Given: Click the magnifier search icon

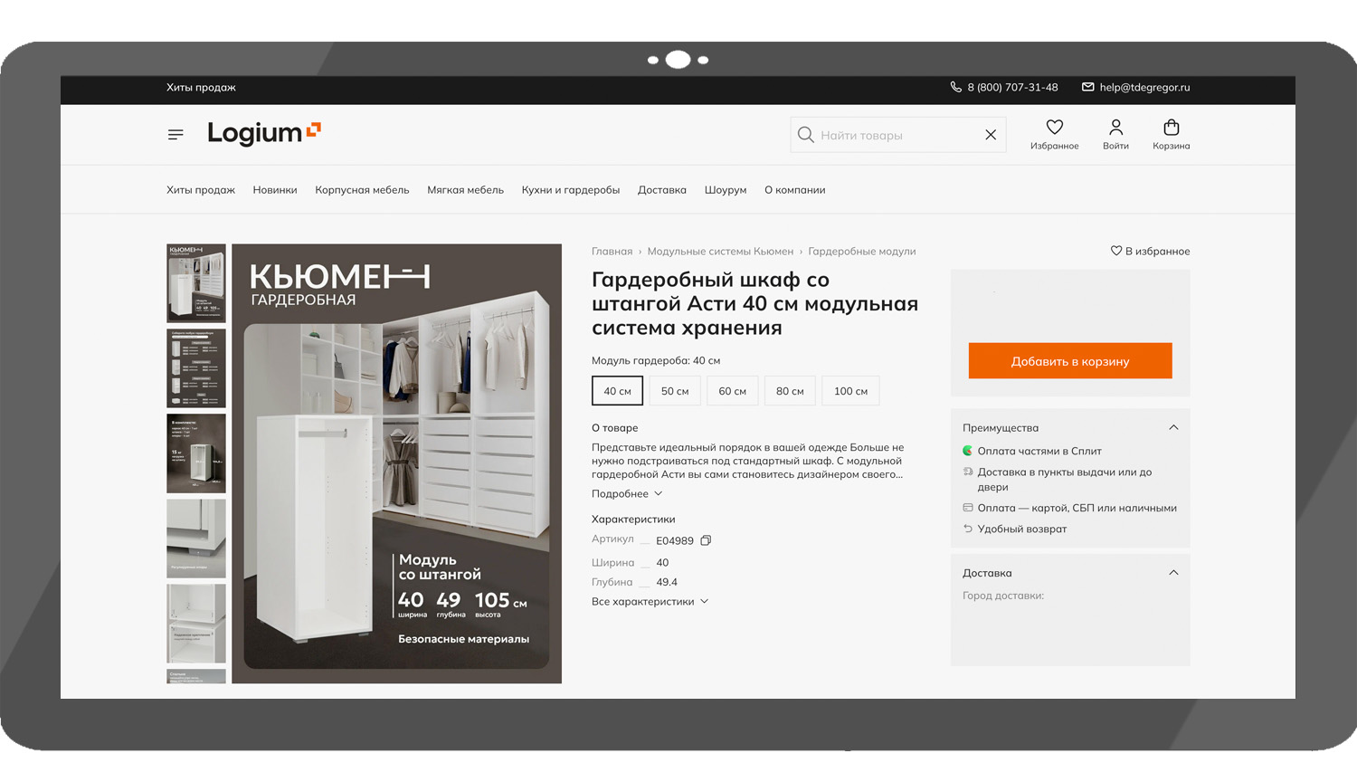Looking at the screenshot, I should pyautogui.click(x=805, y=135).
